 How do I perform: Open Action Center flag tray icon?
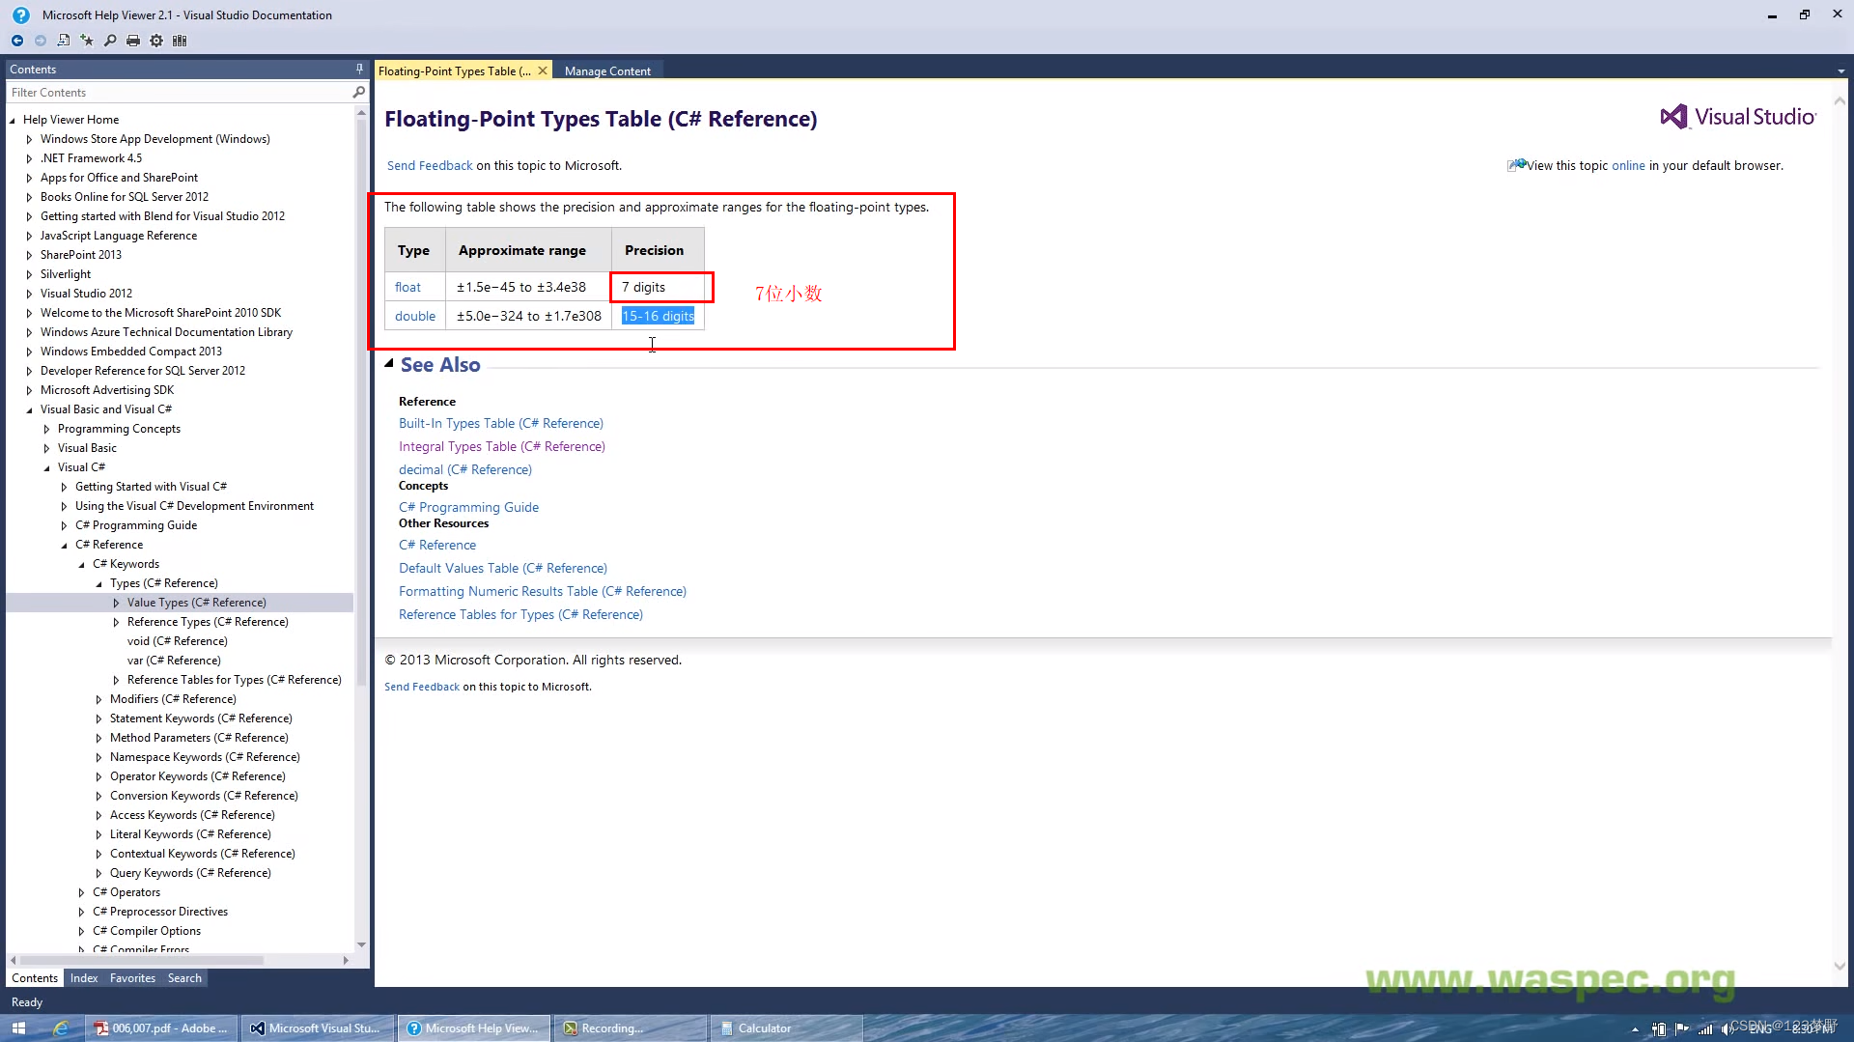[1682, 1029]
